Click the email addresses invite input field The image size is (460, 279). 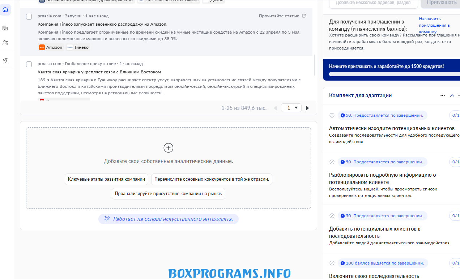coord(373,3)
